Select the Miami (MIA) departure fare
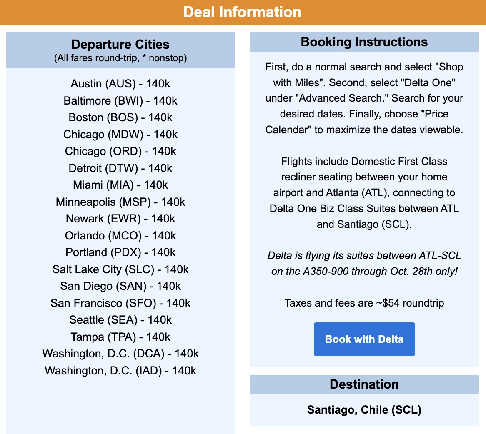The width and height of the screenshot is (486, 434). pyautogui.click(x=120, y=185)
